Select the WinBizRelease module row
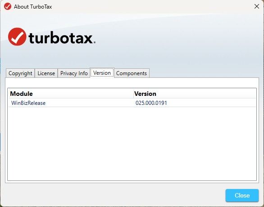 (132, 103)
